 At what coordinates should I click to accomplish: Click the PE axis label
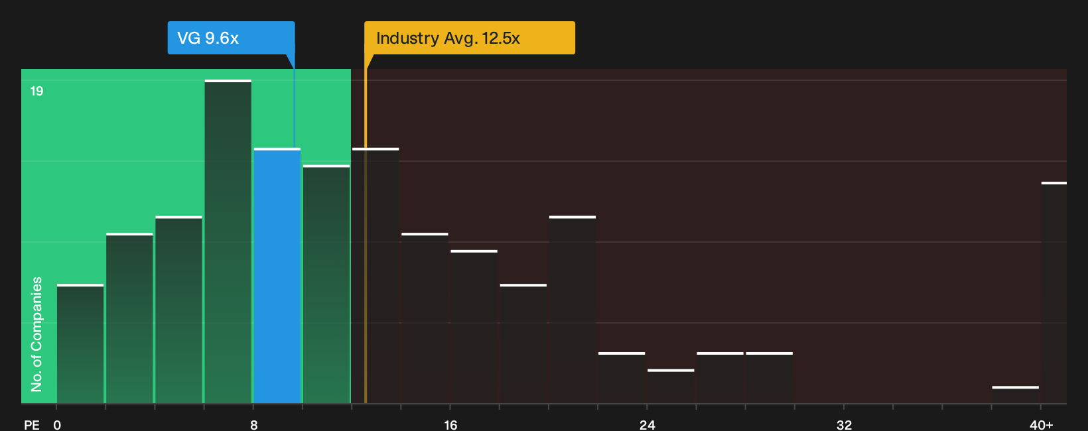point(32,424)
